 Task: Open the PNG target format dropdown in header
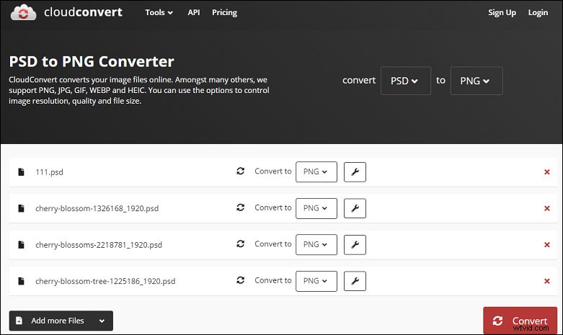coord(476,81)
